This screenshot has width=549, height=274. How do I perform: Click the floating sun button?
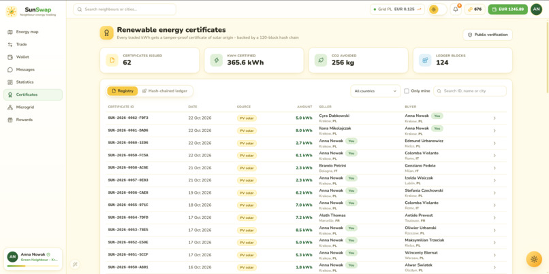point(534,259)
